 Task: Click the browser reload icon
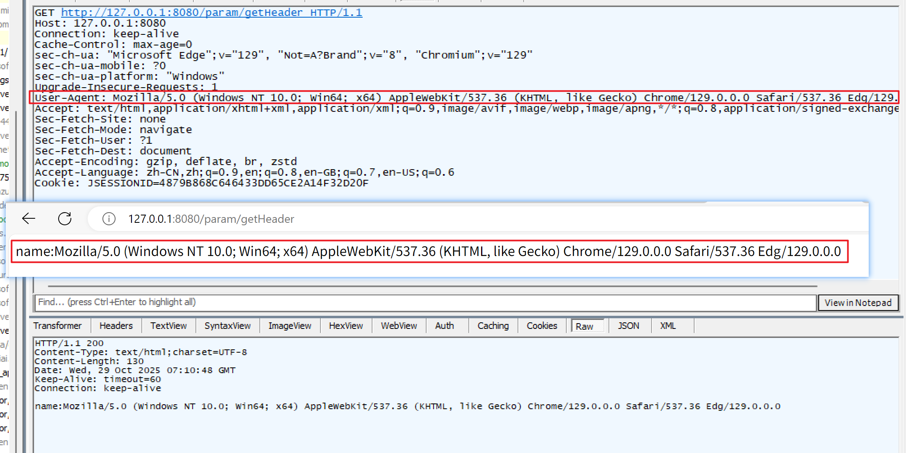[65, 219]
